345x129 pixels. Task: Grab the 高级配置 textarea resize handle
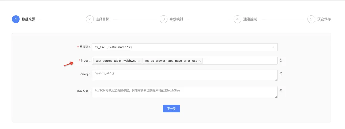(276, 97)
